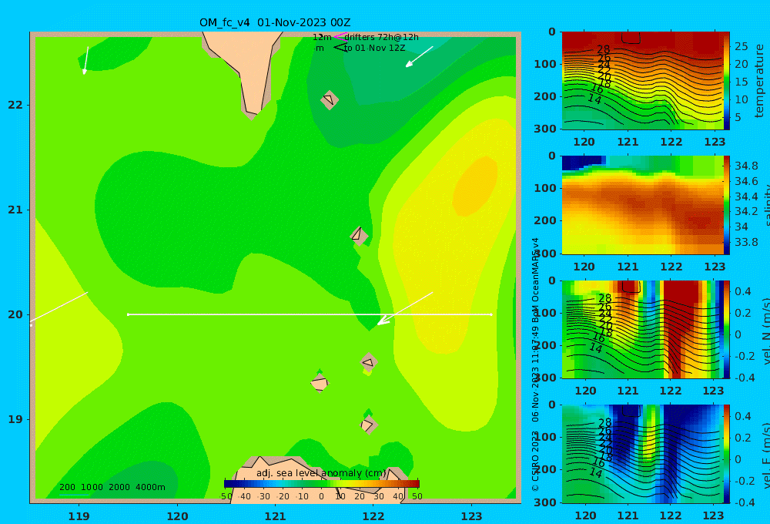Click the map longitude tick label 121
Viewport: 770px width, 524px height.
(x=275, y=516)
